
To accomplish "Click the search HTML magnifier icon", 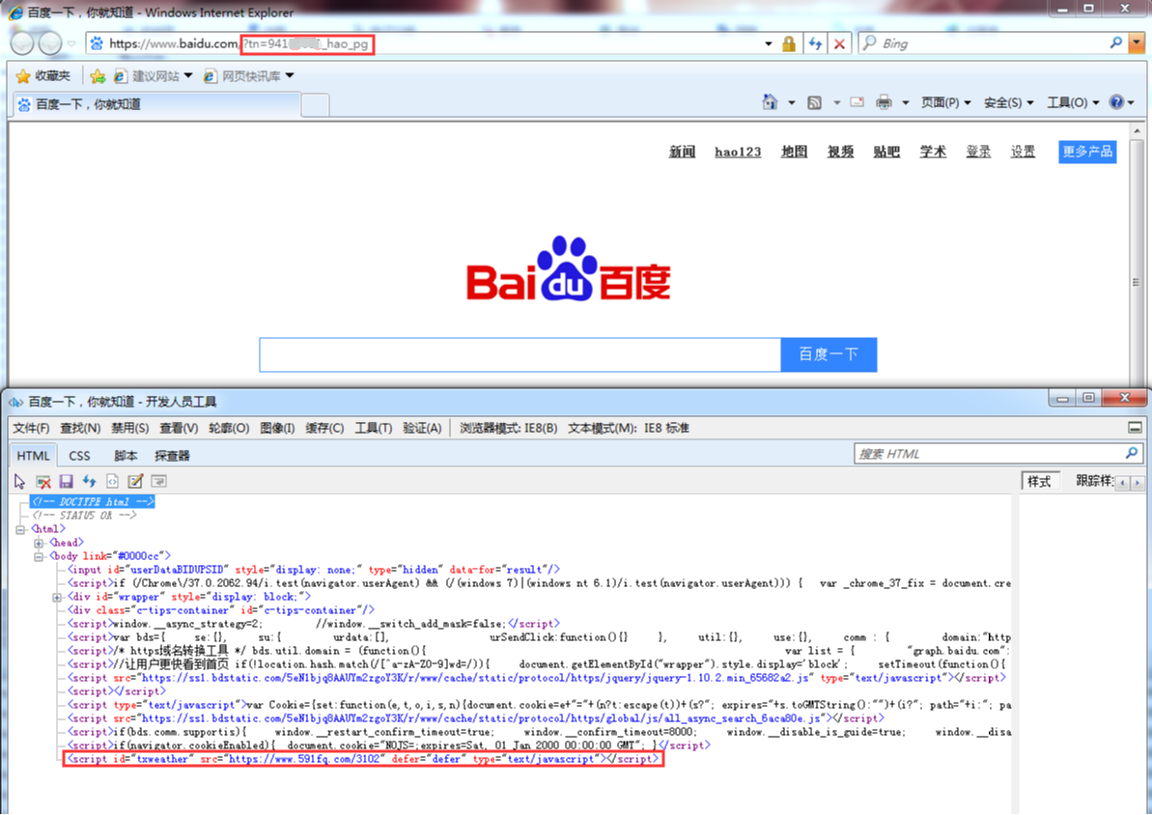I will point(1132,454).
